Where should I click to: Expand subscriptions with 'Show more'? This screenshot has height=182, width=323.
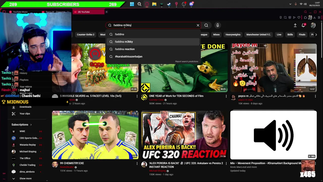27,178
